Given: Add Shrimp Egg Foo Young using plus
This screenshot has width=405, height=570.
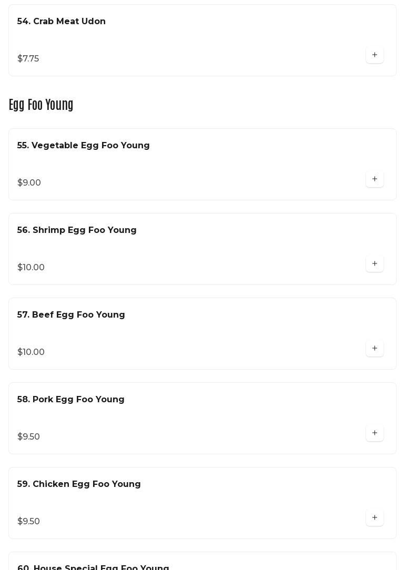Looking at the screenshot, I should point(374,263).
